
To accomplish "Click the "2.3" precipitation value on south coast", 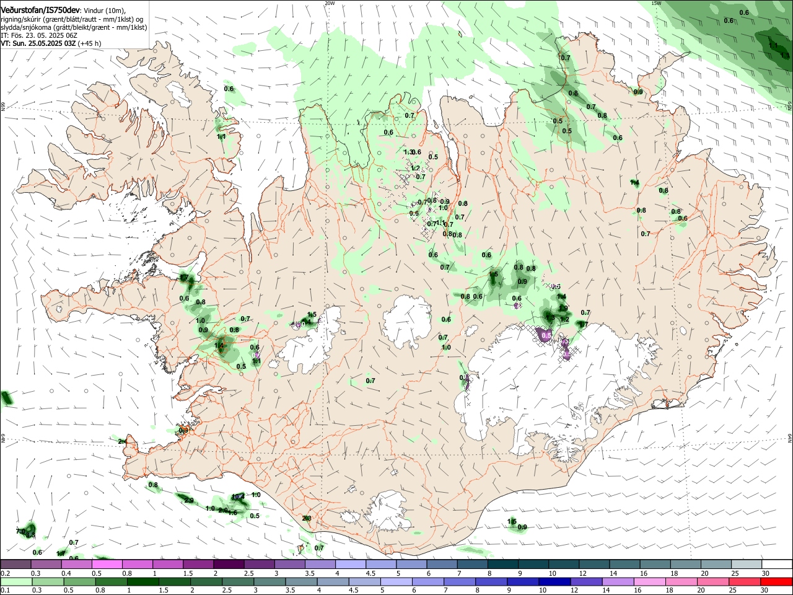I will pyautogui.click(x=306, y=518).
